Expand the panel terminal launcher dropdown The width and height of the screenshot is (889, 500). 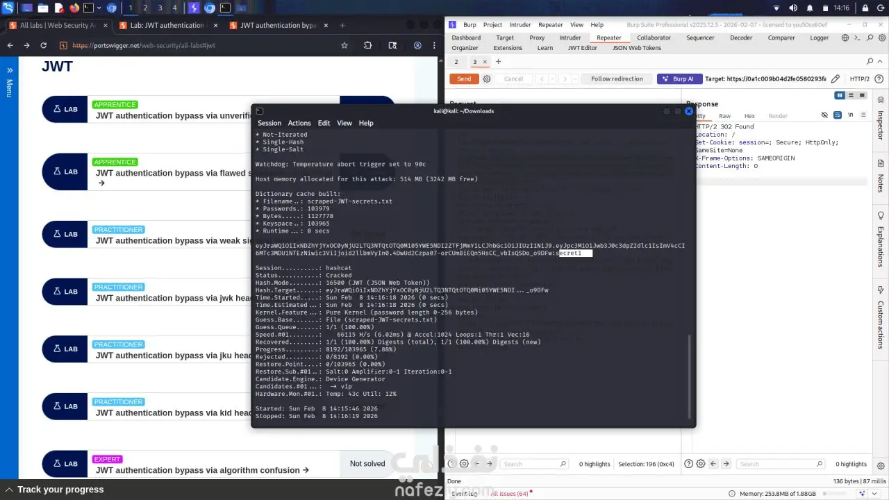click(x=100, y=8)
